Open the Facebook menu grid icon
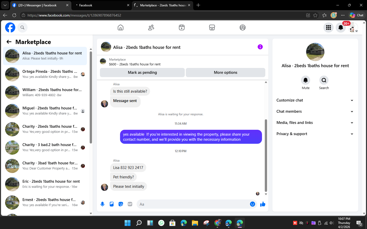Viewport: 367px width, 229px height. coord(329,27)
